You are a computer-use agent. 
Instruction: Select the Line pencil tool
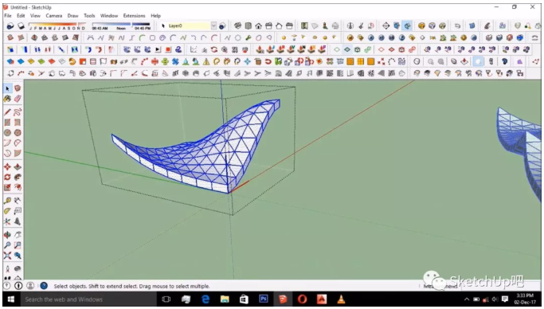pos(7,112)
